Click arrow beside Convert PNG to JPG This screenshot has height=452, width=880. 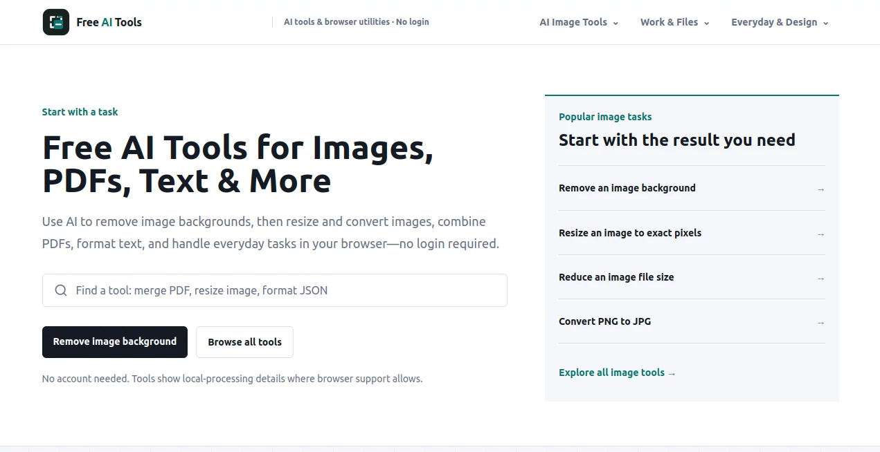coord(820,322)
